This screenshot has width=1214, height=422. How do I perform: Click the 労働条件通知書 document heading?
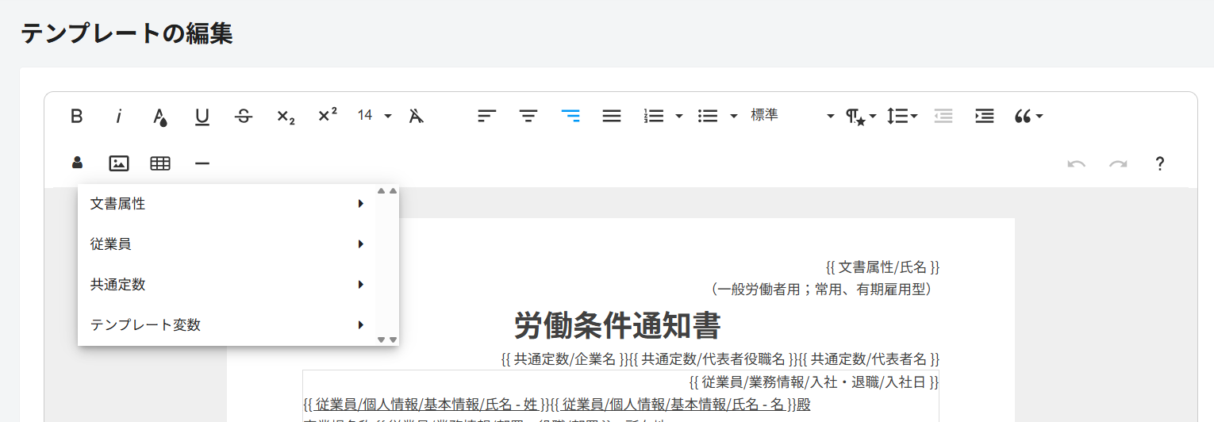tap(617, 325)
